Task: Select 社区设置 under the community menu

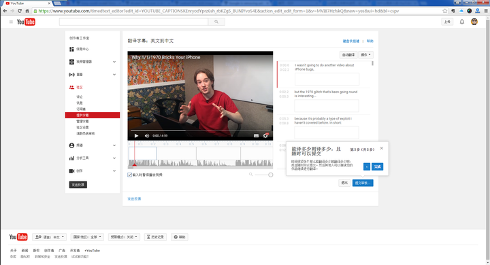Action: tap(82, 127)
